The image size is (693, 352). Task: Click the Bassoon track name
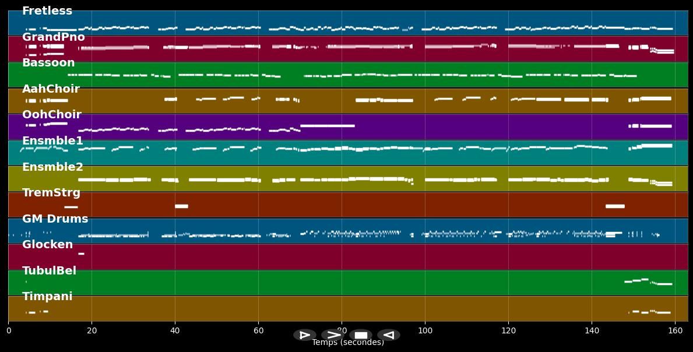pos(48,63)
